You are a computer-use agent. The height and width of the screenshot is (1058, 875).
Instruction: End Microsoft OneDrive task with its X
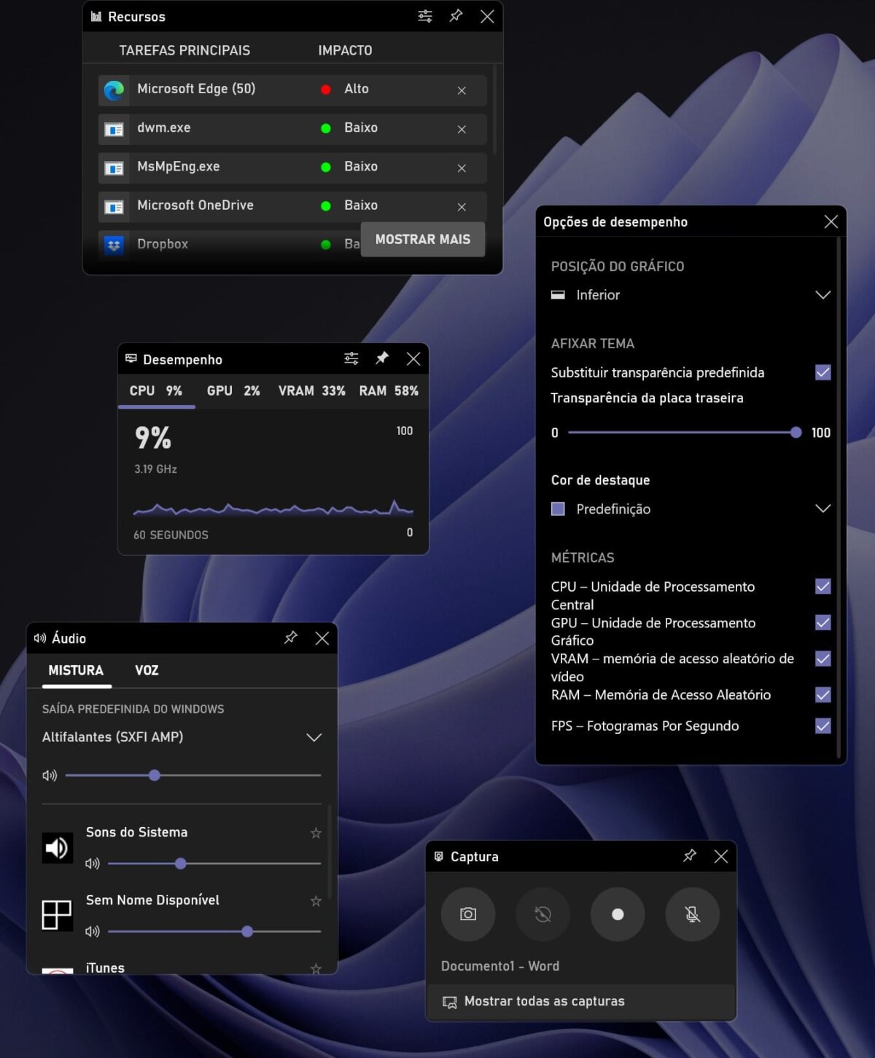click(462, 207)
